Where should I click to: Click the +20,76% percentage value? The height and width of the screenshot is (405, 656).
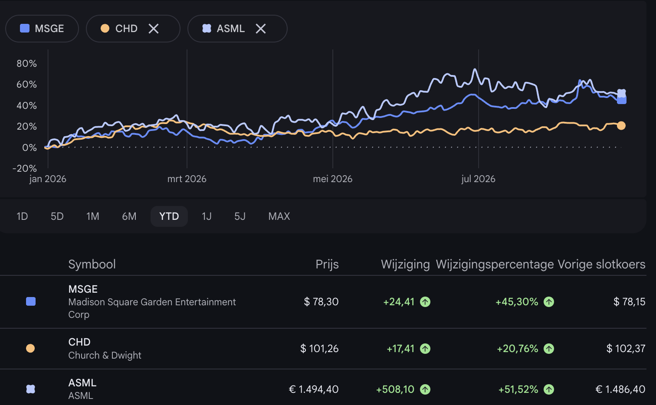pos(518,349)
